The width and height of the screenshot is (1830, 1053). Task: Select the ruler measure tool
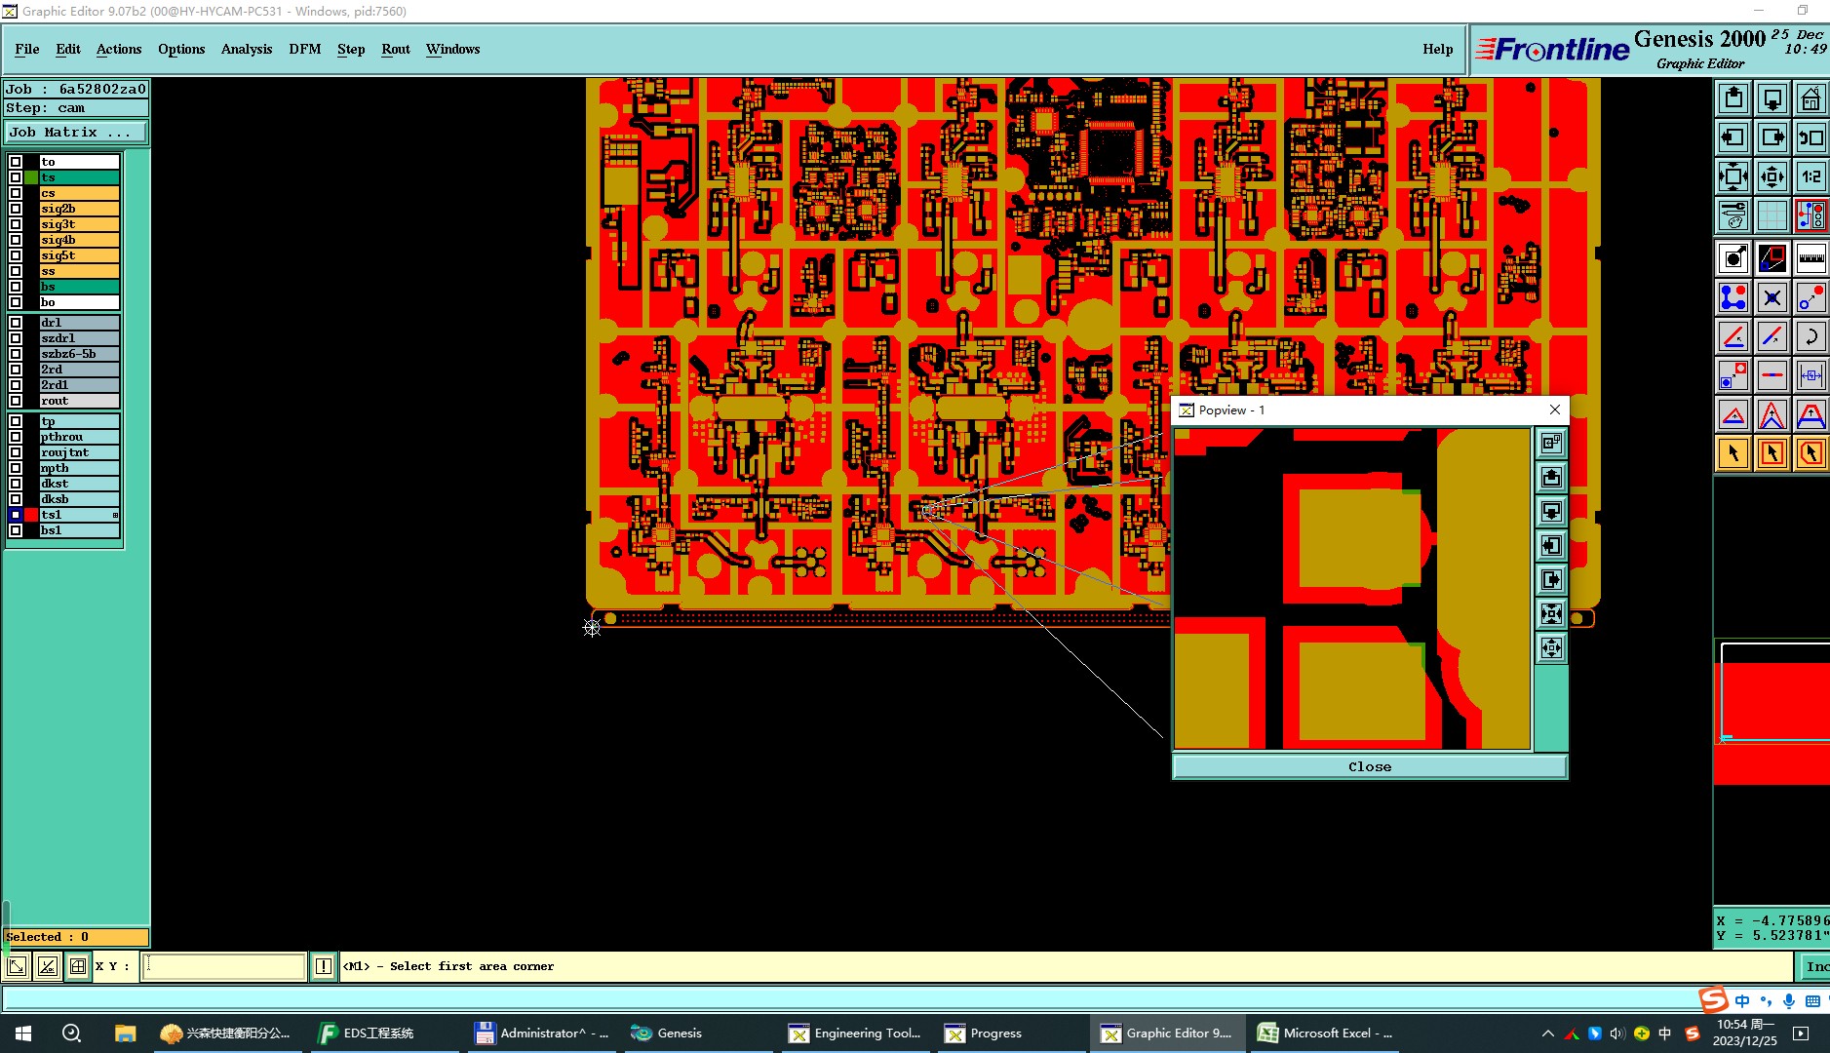[x=1811, y=258]
